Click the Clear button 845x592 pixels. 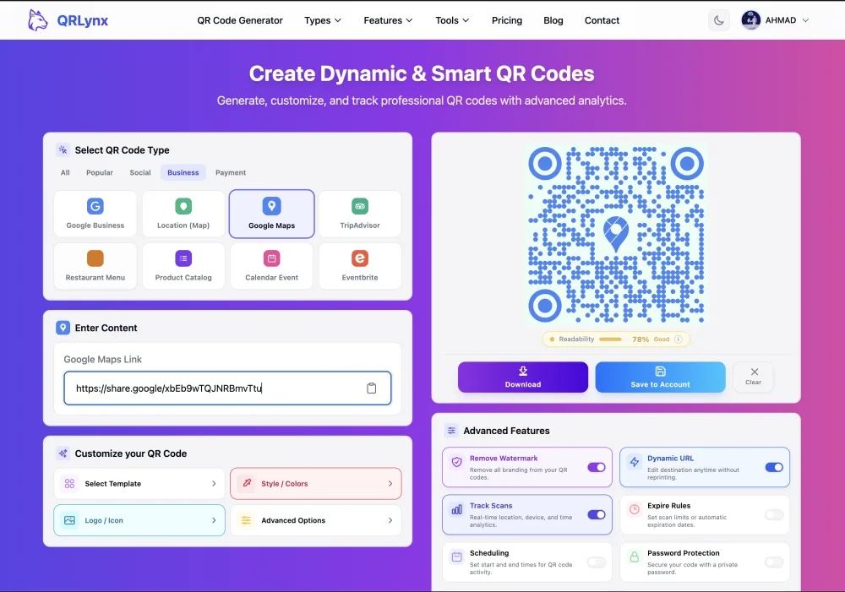[x=754, y=377]
